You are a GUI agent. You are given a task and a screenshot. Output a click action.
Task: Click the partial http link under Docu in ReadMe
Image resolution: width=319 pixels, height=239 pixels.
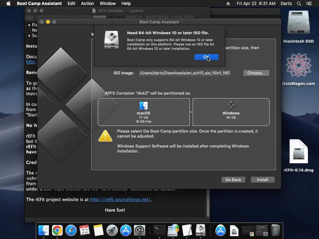point(31,62)
